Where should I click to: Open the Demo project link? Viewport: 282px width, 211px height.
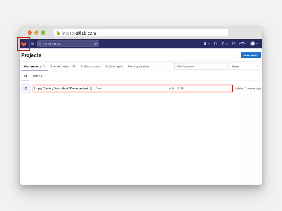pyautogui.click(x=79, y=88)
